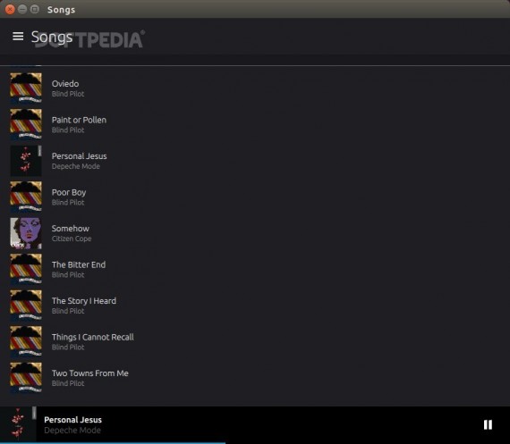
Task: Click the playback progress bar at bottom
Action: (255, 443)
